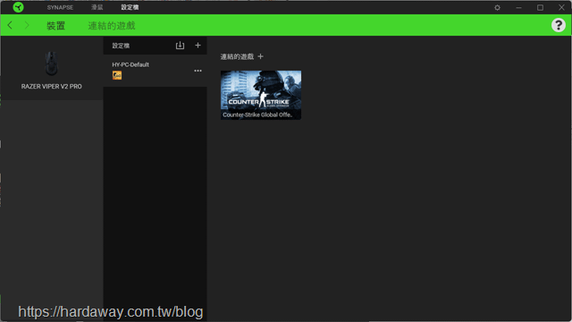Select the Razer Viper V2 Pro device
The width and height of the screenshot is (572, 322).
tap(52, 70)
